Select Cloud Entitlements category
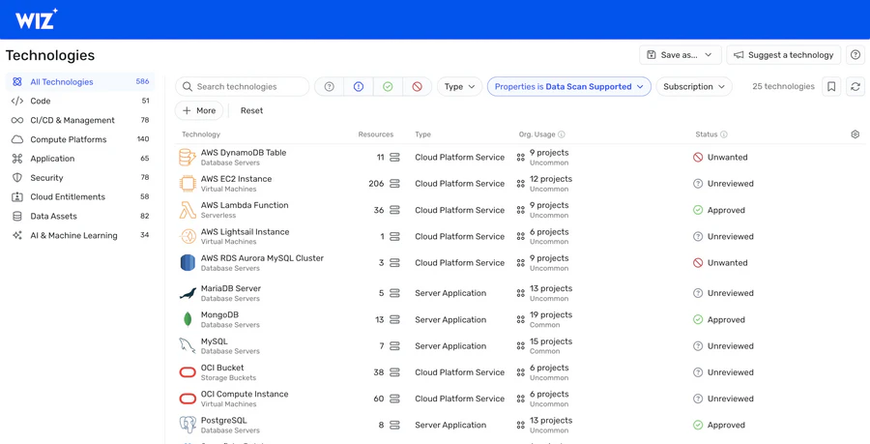Screen dimensions: 870x444 (80, 196)
